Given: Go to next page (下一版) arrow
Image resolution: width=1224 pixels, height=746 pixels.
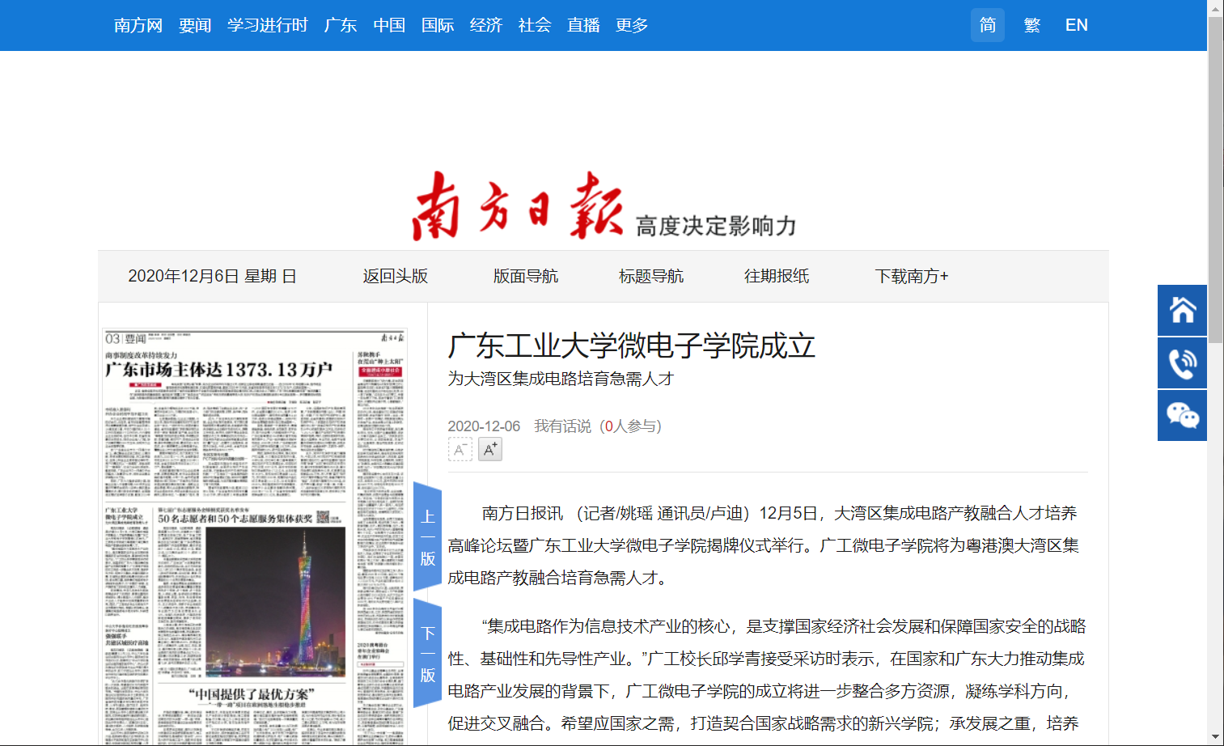Looking at the screenshot, I should click(x=427, y=654).
